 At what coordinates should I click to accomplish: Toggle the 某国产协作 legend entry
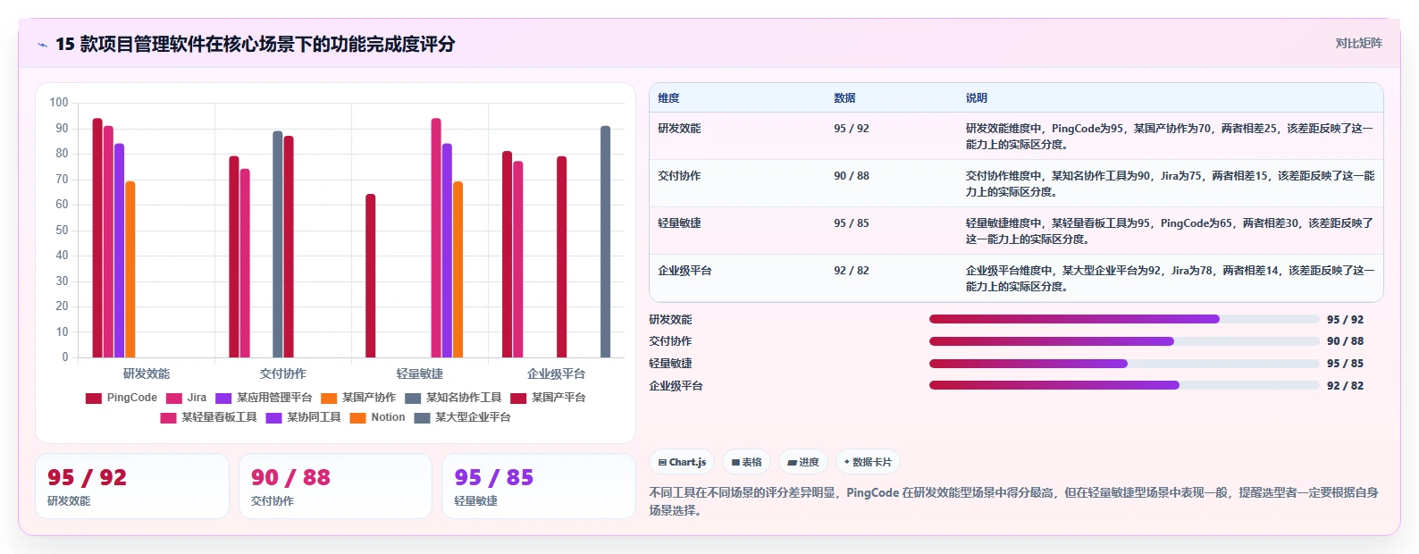pos(358,398)
